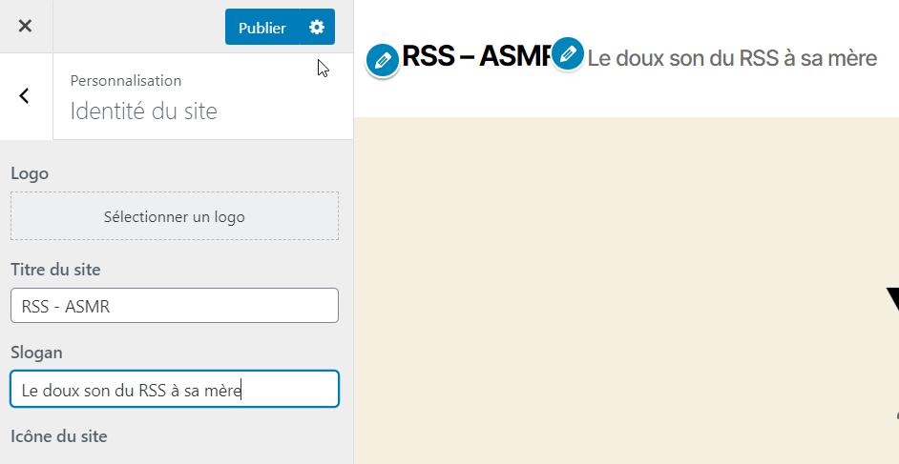This screenshot has width=899, height=464.
Task: Choose Sélectionner un logo
Action: (x=175, y=216)
